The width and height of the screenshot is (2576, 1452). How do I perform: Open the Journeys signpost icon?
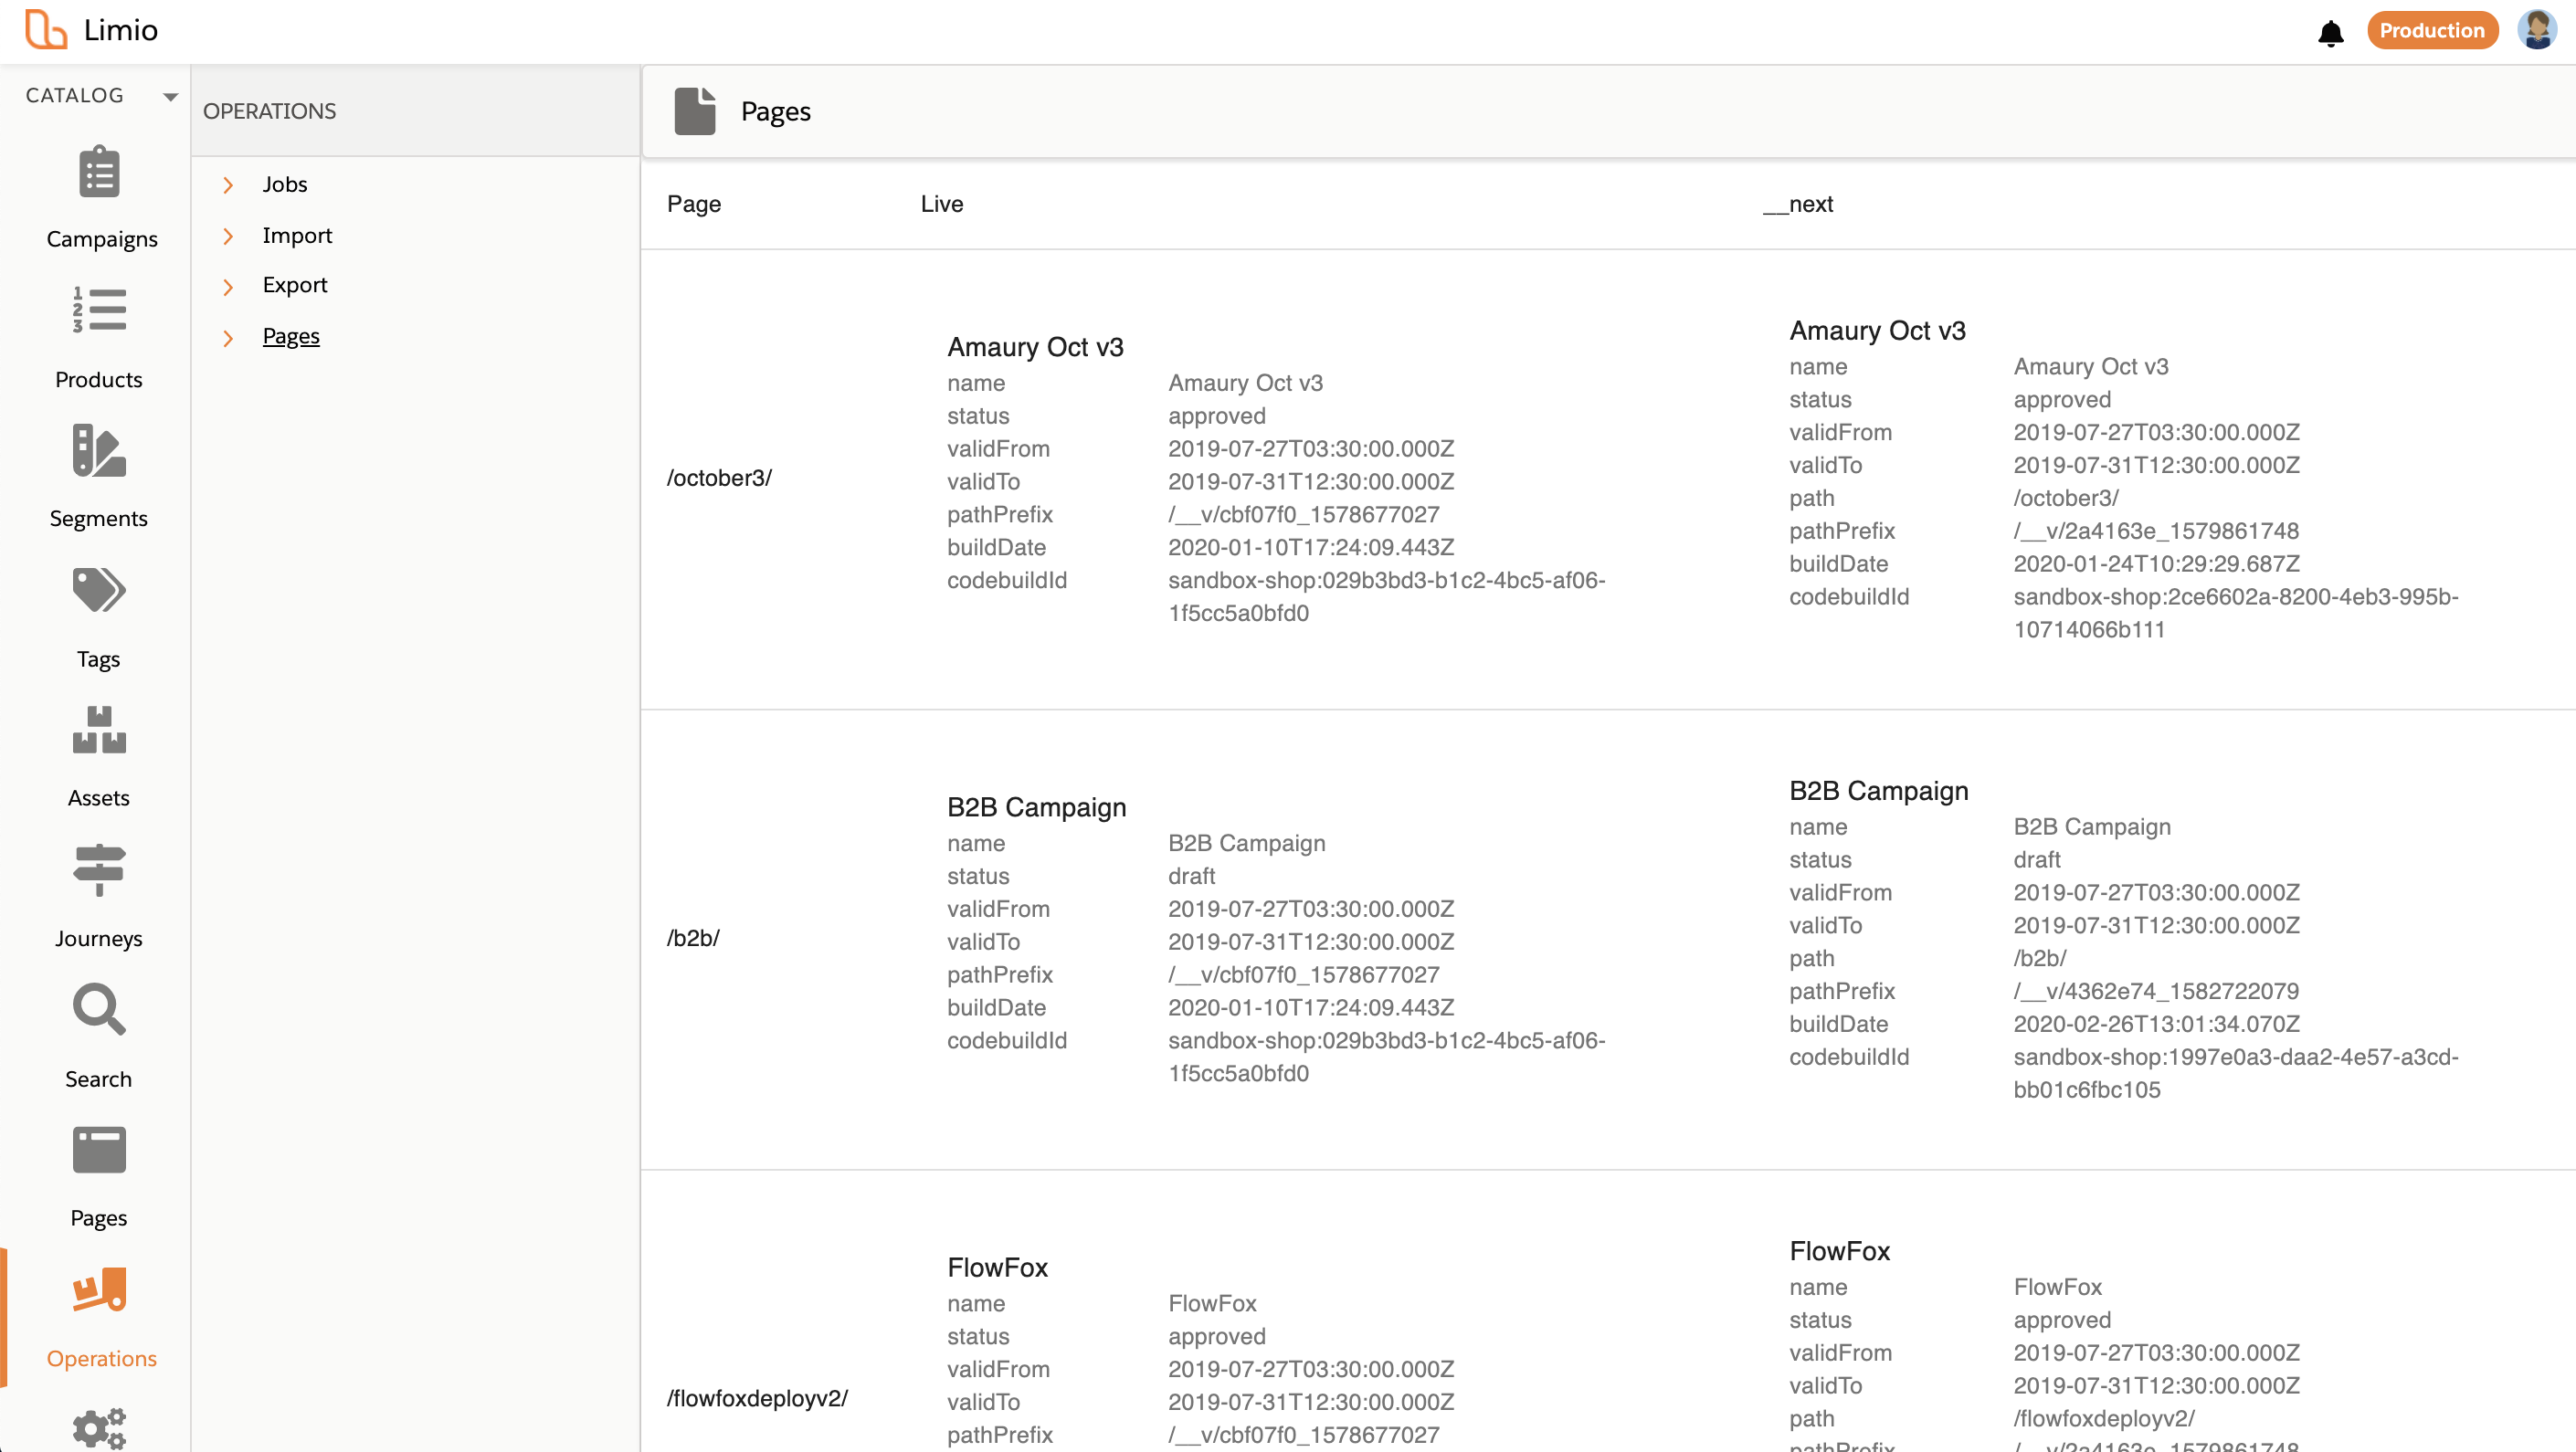pos(99,870)
